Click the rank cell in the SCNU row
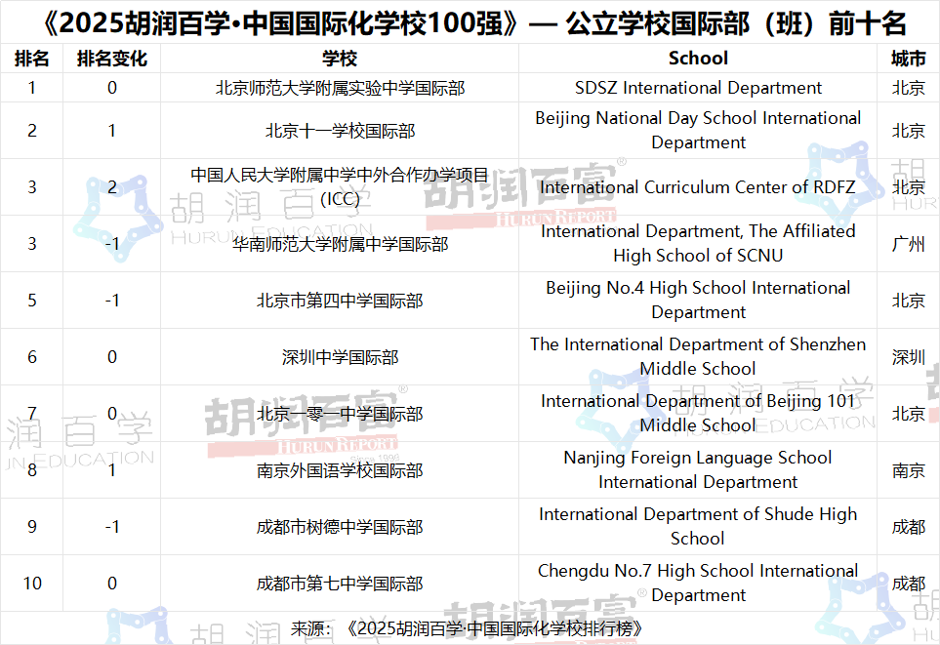The width and height of the screenshot is (940, 645). (x=32, y=244)
